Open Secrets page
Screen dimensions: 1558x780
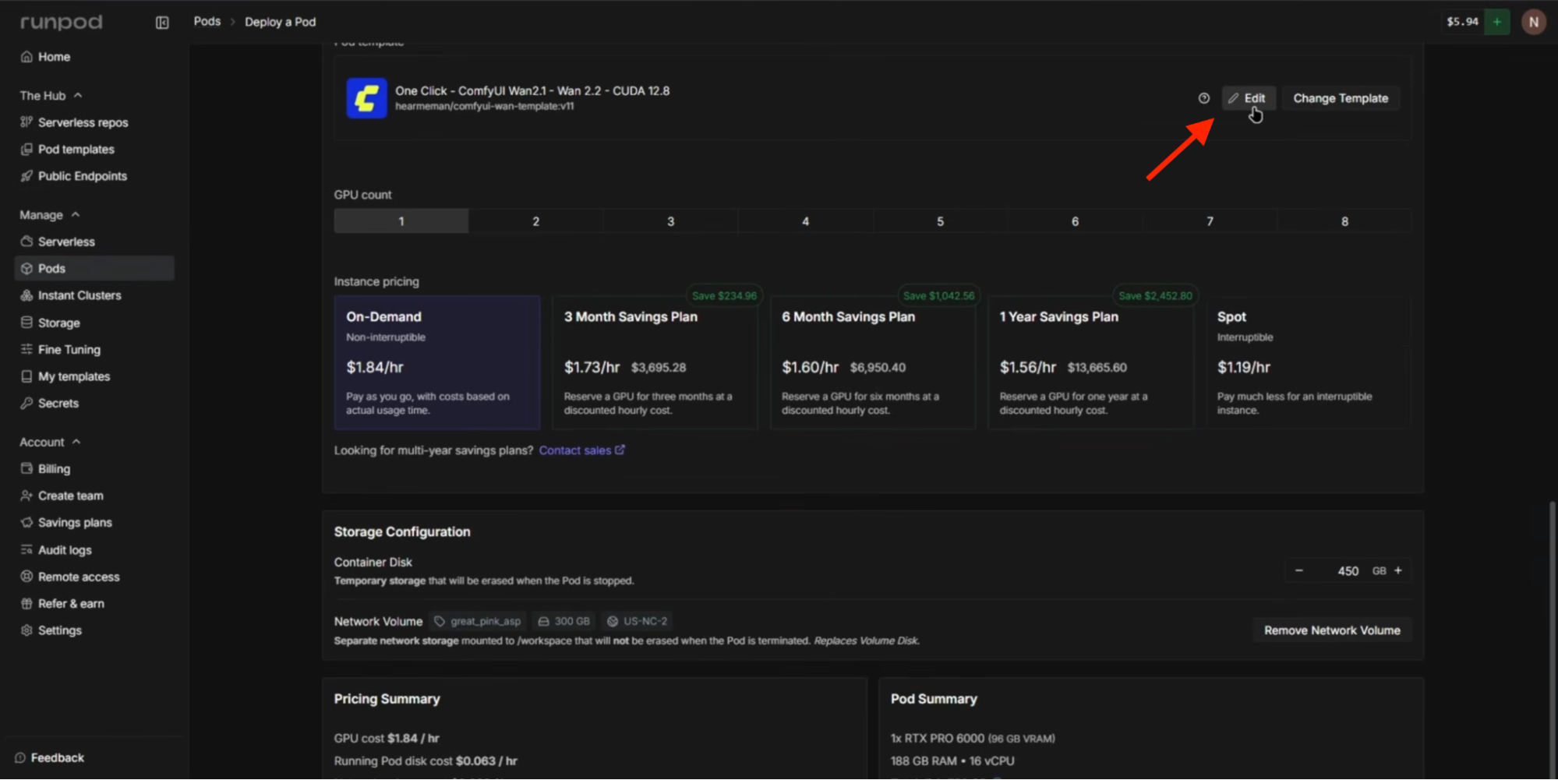[x=49, y=404]
